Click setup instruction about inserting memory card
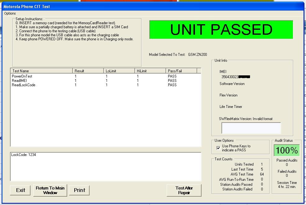This screenshot has width=306, height=205. [x=66, y=23]
